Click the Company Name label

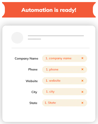pos(26,59)
